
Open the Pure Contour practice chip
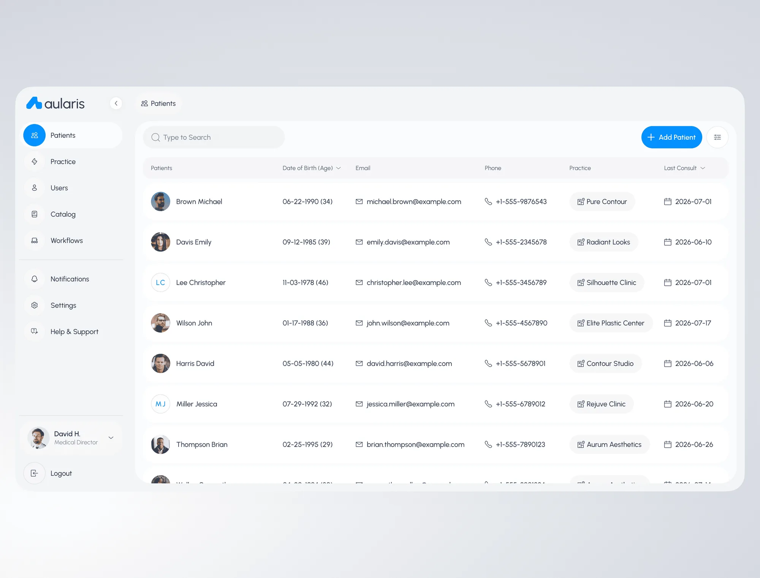pos(602,202)
